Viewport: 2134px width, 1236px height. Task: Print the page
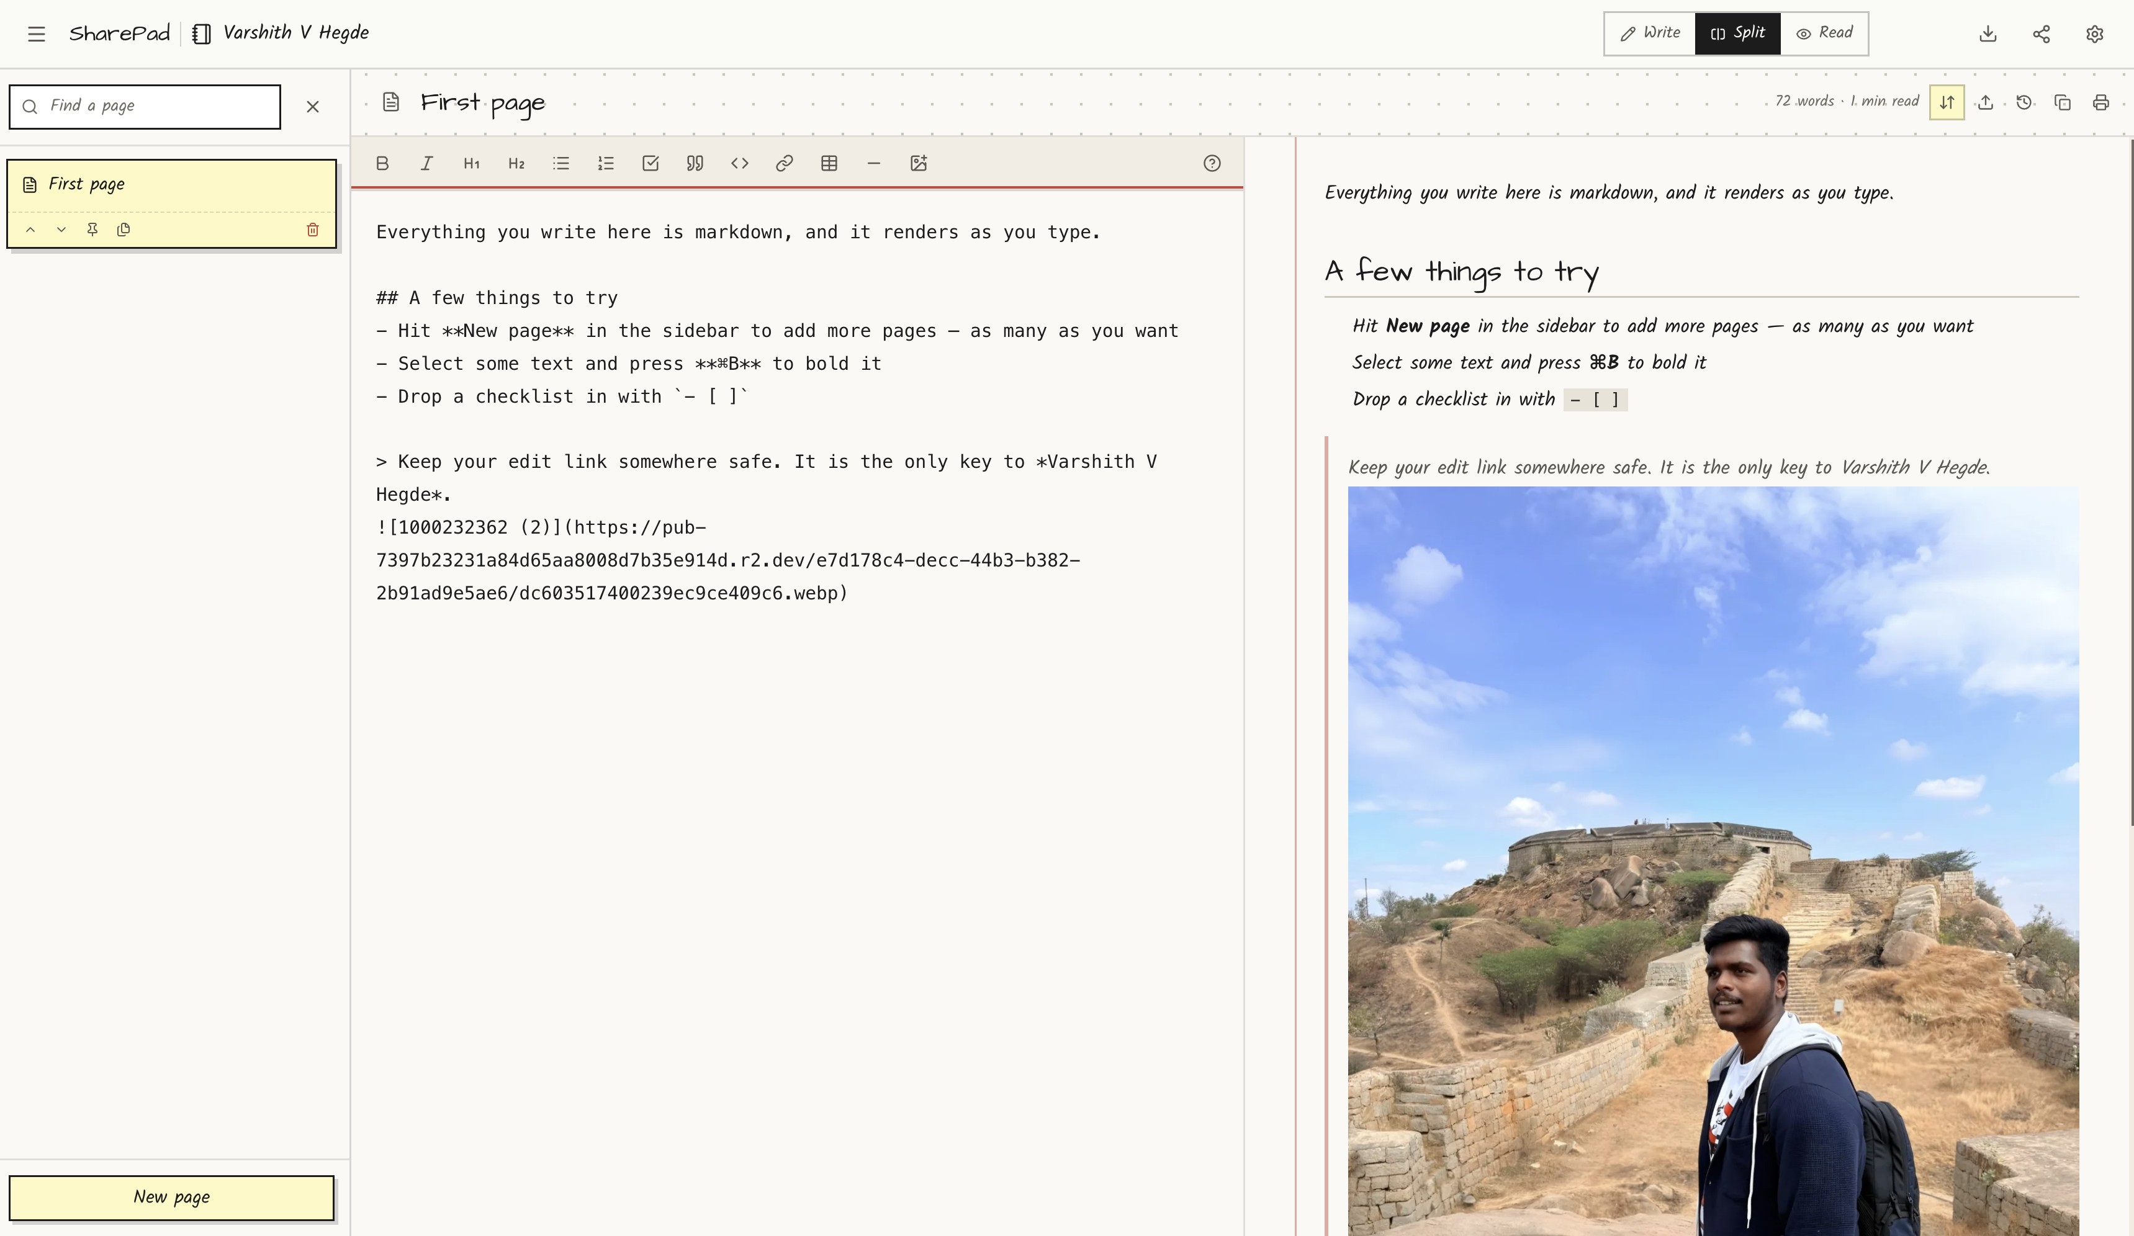tap(2101, 102)
